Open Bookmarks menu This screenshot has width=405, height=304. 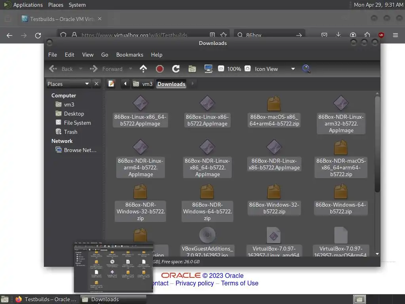130,55
